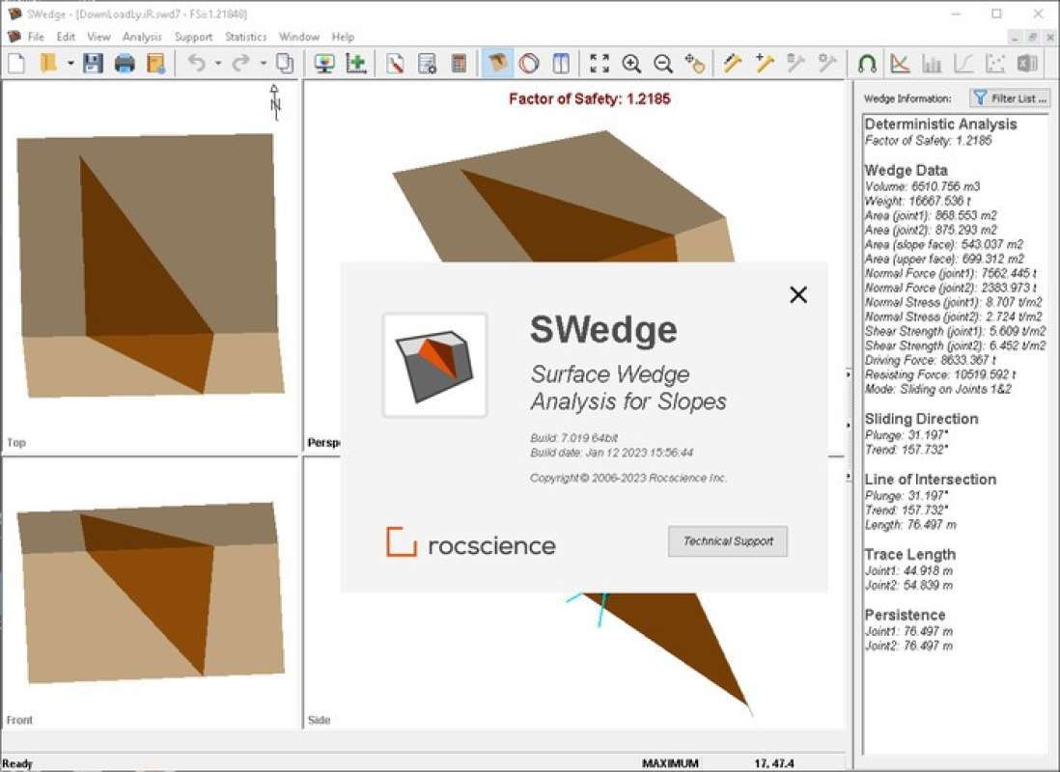Toggle the 2D wedge view button

tap(561, 64)
